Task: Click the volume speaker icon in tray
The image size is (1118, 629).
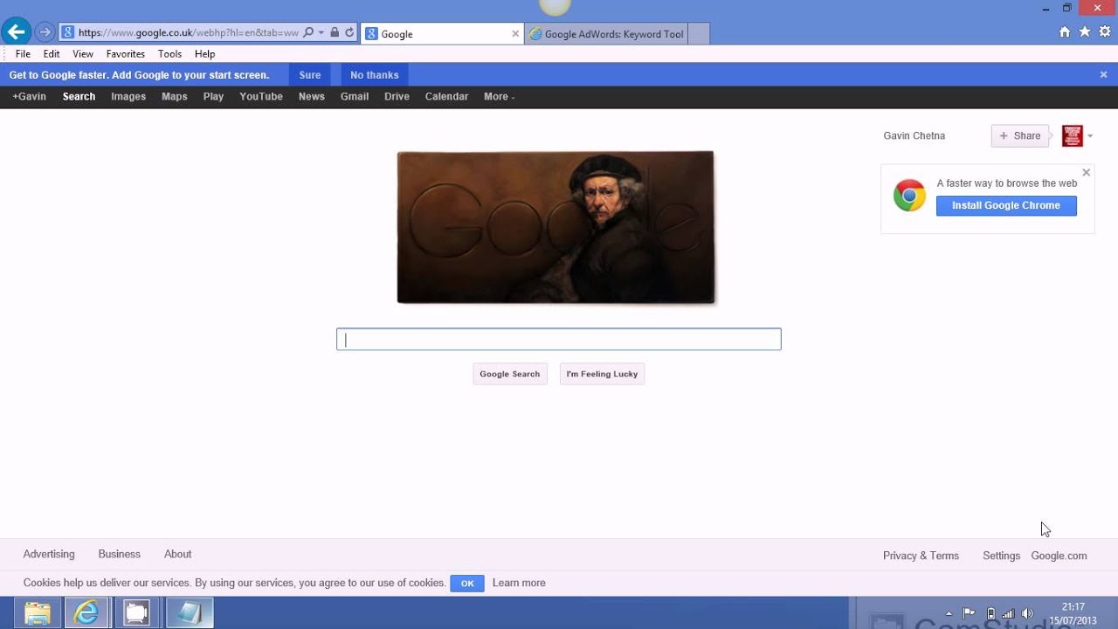Action: 1027,613
